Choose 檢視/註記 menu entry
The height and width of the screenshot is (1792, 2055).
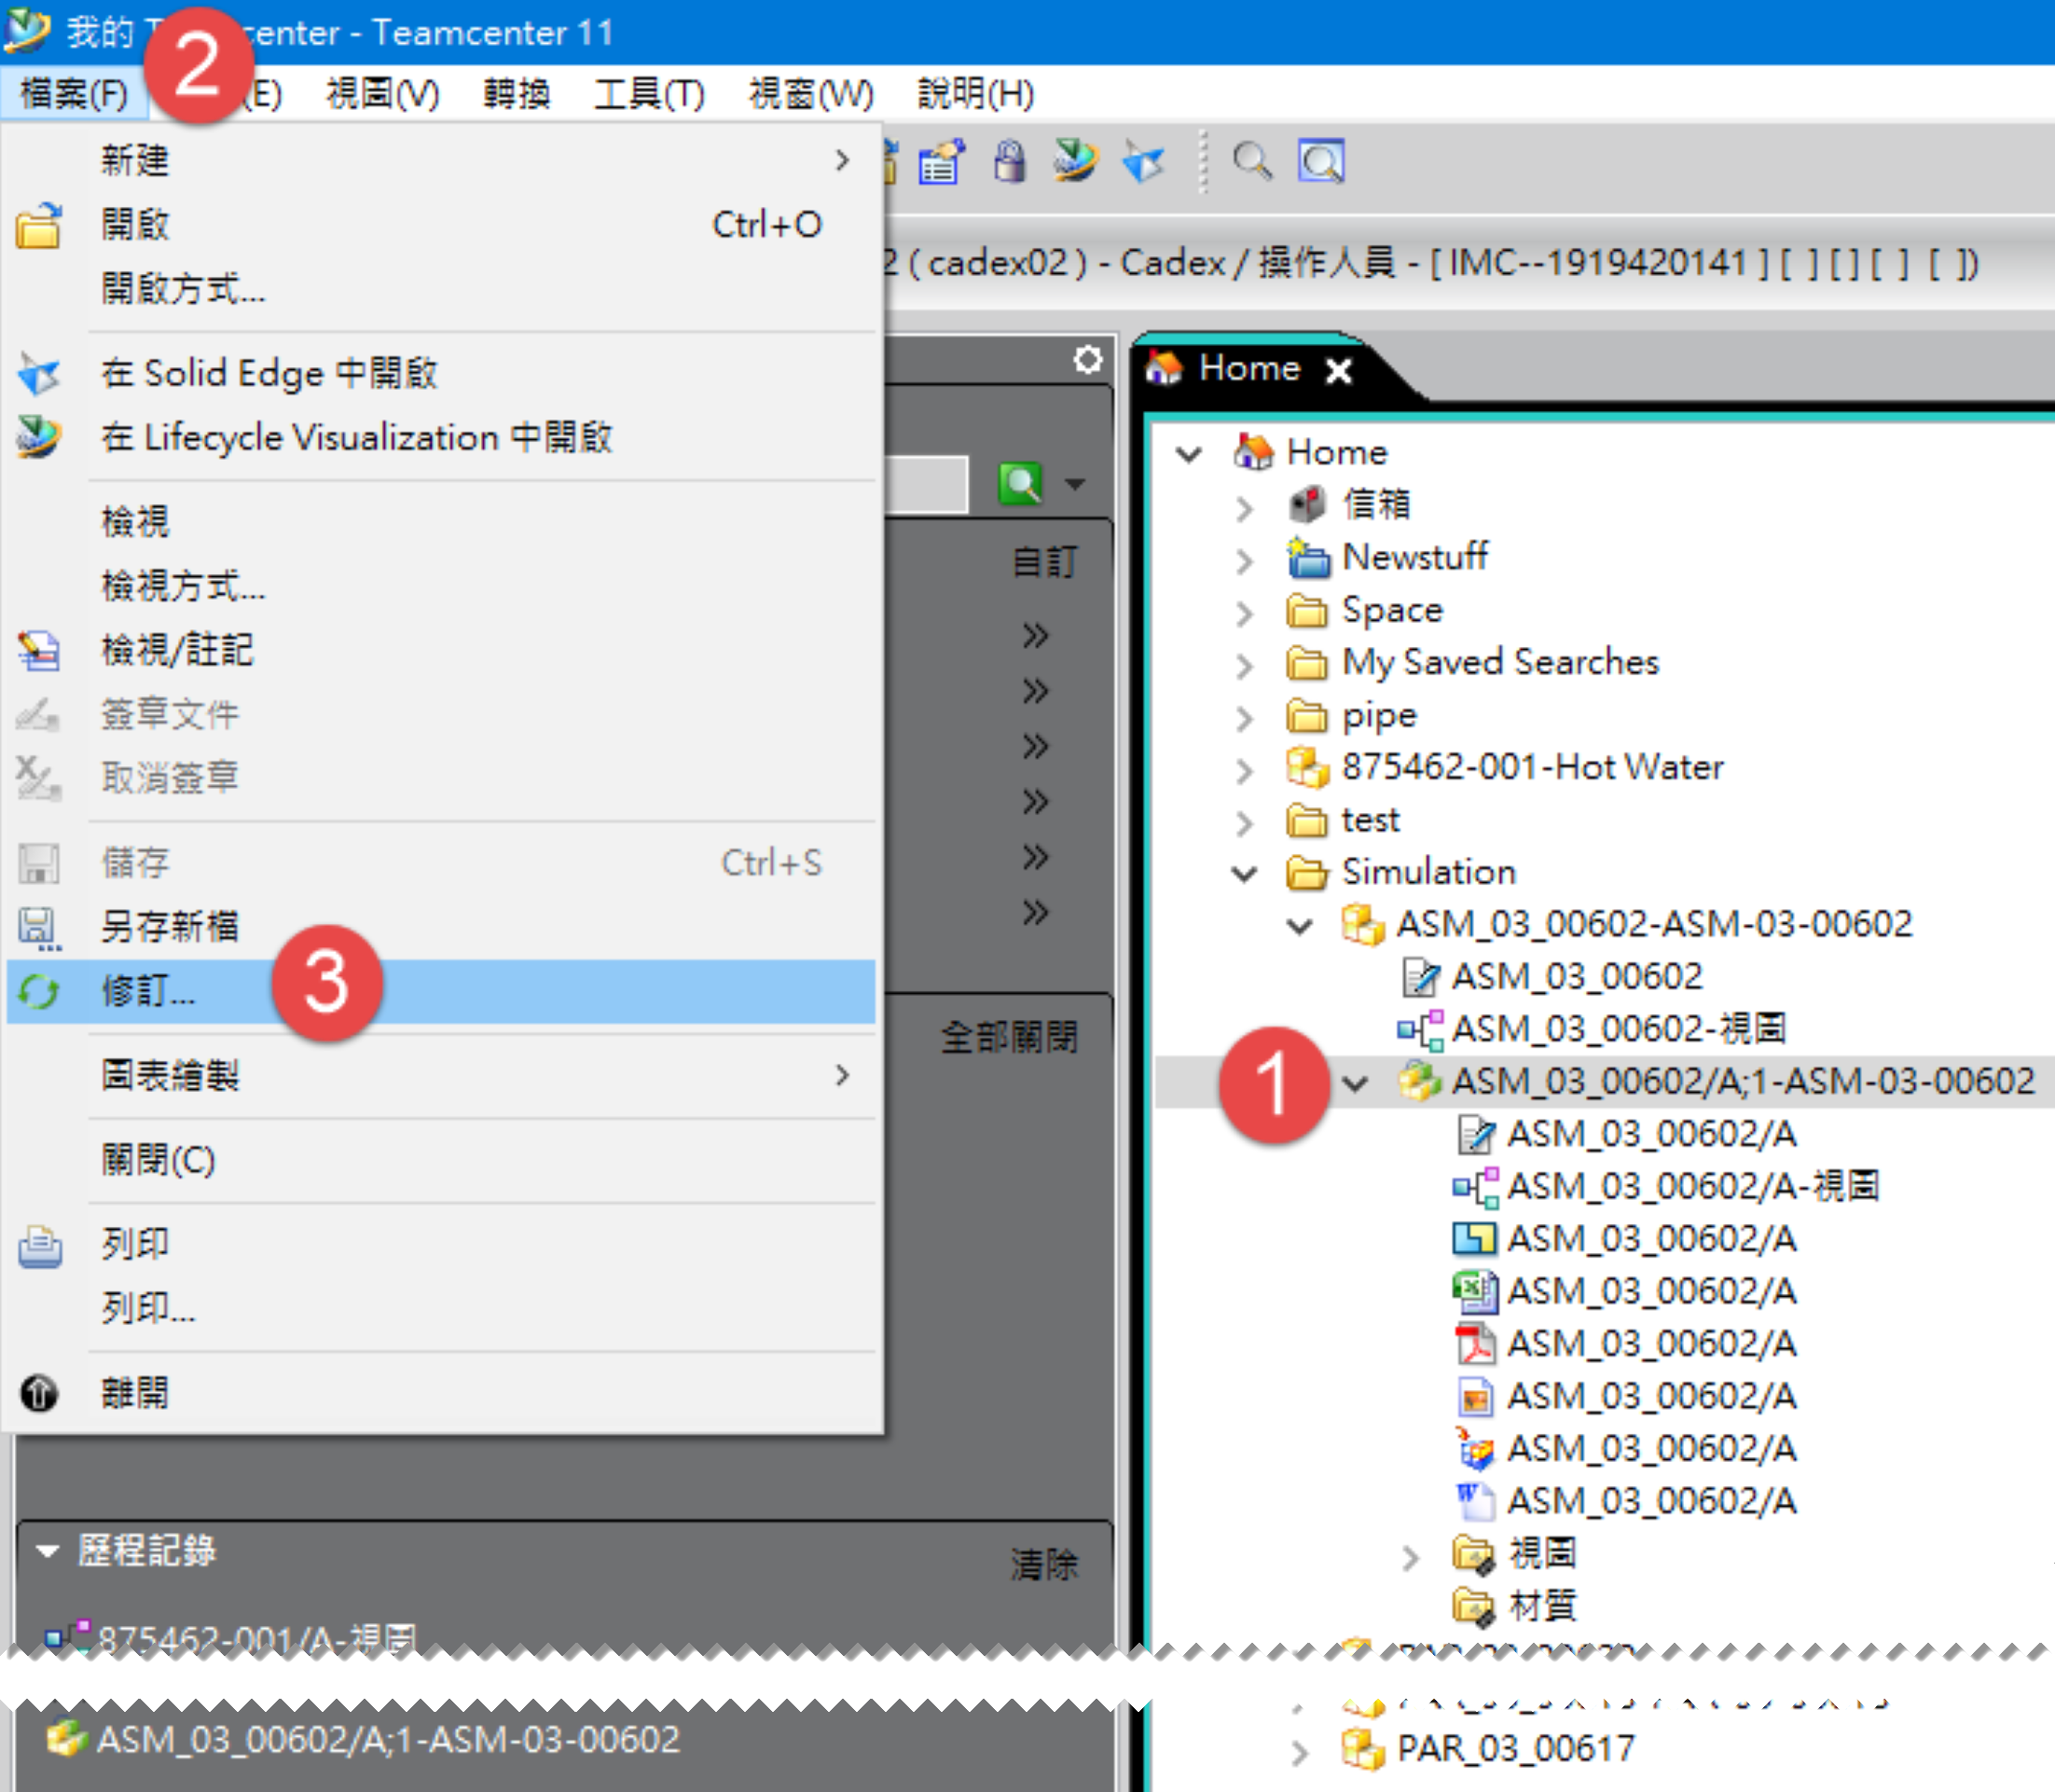(441, 650)
